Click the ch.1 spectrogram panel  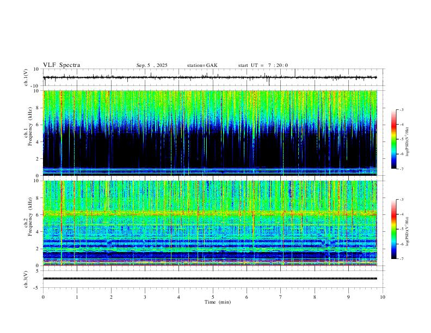point(210,133)
